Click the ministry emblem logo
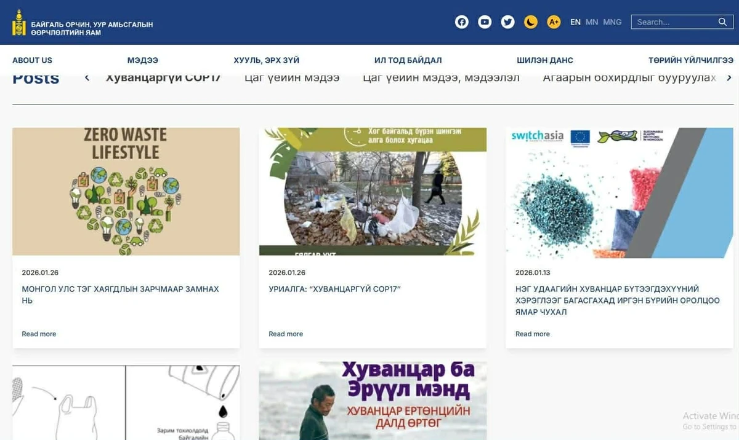 19,22
